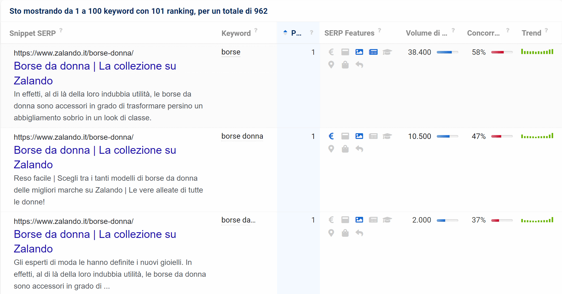Click the SERP Features column header
Viewport: 562px width, 294px height.
[349, 33]
